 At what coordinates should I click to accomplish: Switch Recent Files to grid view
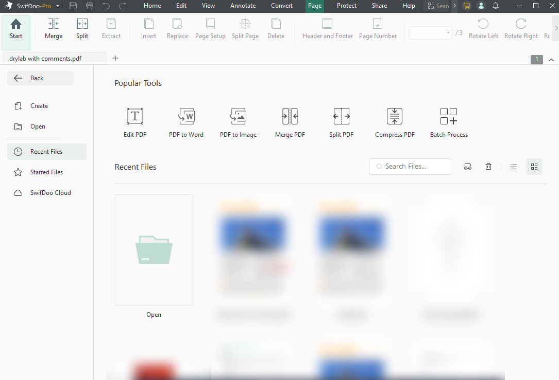point(534,166)
